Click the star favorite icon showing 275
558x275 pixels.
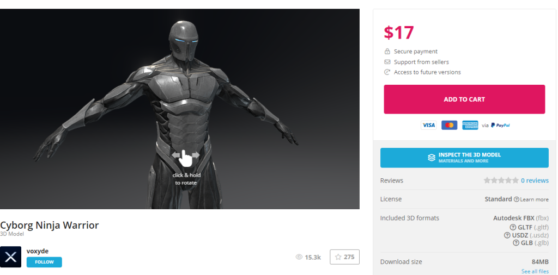338,257
